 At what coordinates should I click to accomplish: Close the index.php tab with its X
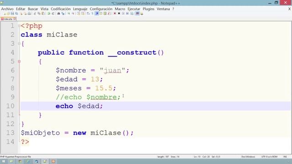15,19
